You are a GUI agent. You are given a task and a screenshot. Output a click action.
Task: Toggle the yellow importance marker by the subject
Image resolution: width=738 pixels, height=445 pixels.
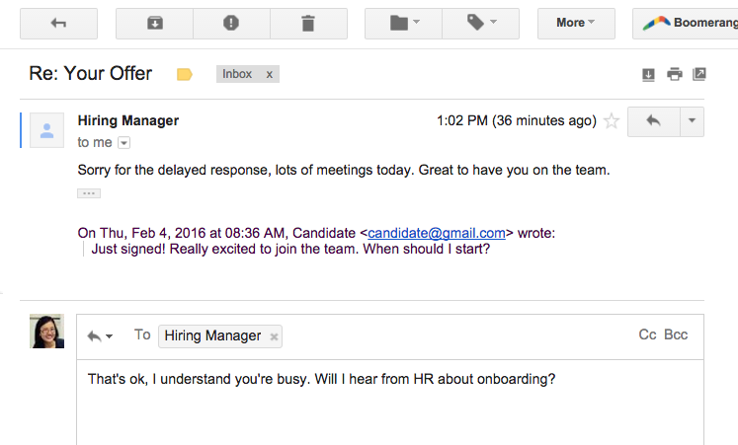[x=184, y=74]
